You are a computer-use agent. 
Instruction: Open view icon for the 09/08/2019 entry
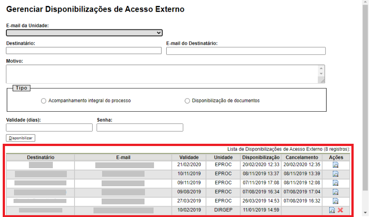(336, 192)
